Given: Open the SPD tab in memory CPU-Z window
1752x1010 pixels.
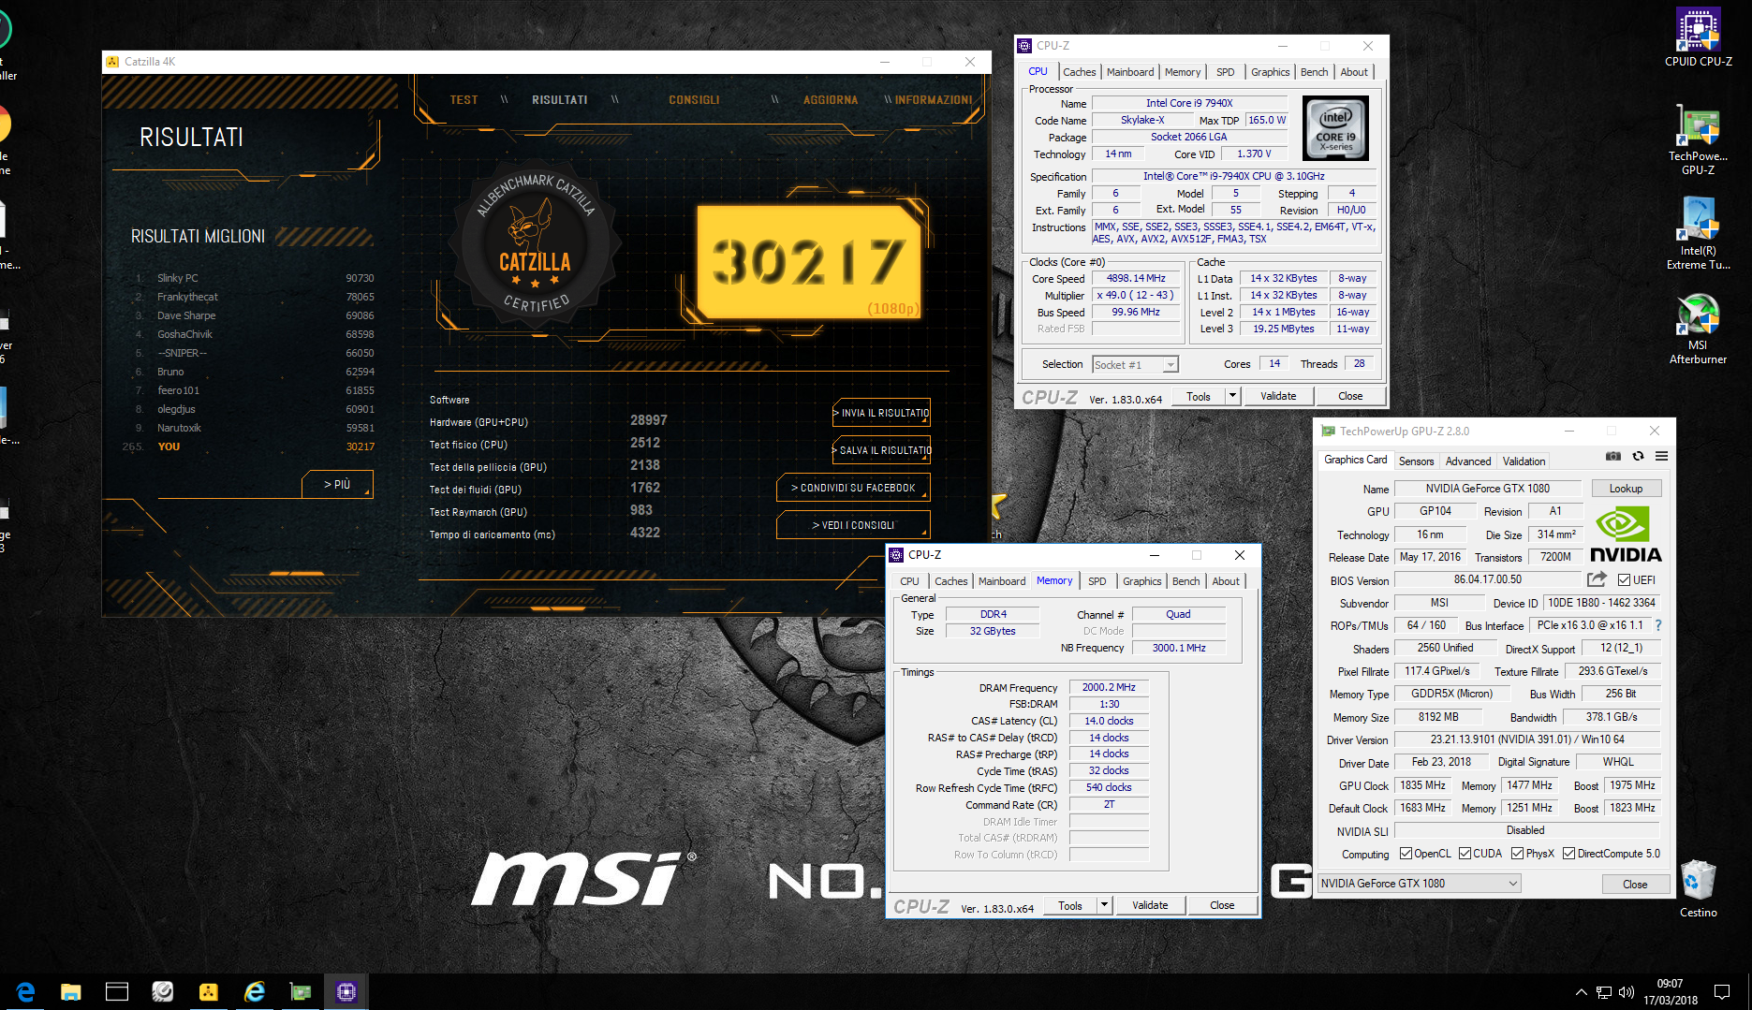Looking at the screenshot, I should click(1097, 581).
